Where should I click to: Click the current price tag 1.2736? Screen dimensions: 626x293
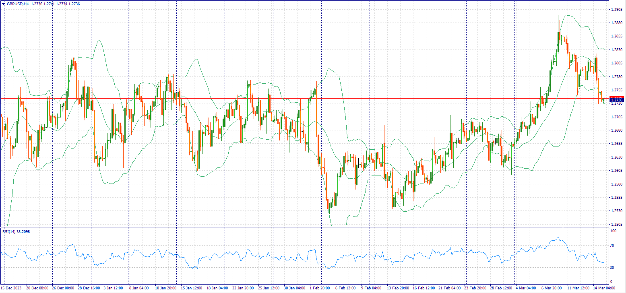point(616,100)
